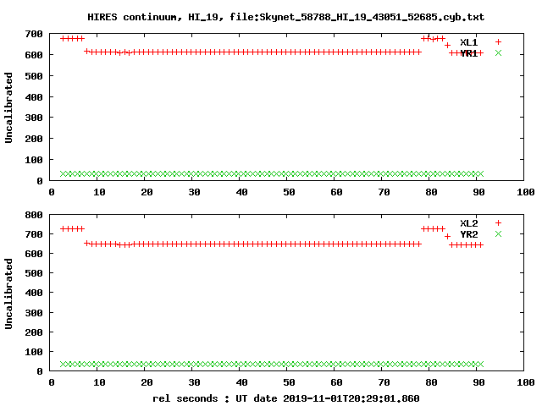Viewport: 542px width, 406px height.
Task: Click the 80 x-axis label under top plot
Action: click(x=431, y=192)
